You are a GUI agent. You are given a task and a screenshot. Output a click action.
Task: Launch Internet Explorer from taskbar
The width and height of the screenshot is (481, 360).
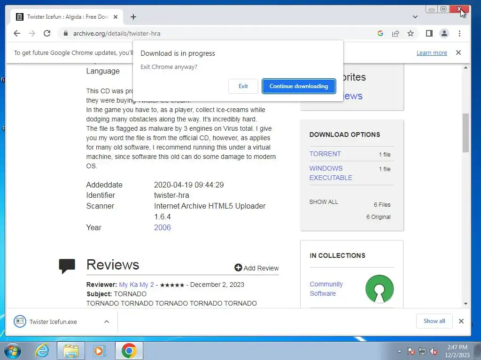pyautogui.click(x=42, y=351)
